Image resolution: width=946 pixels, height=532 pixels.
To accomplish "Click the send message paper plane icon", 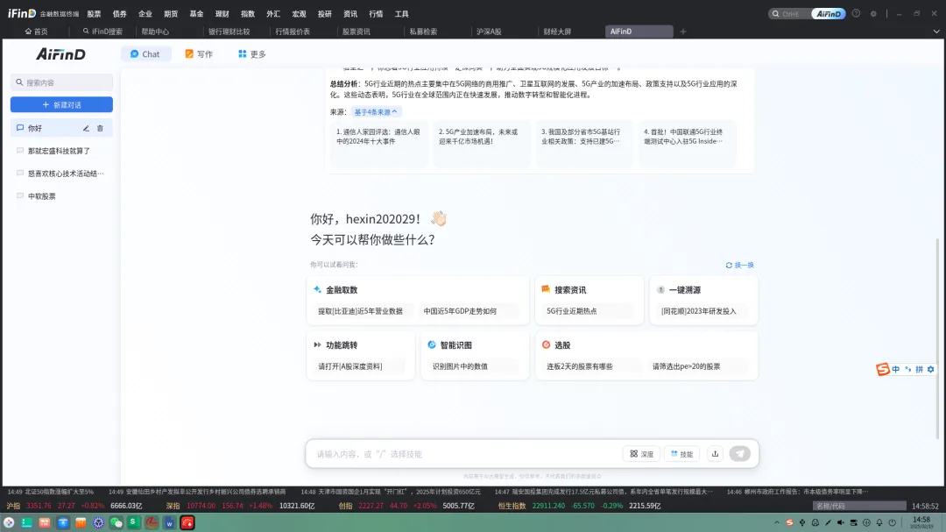I will pos(740,453).
